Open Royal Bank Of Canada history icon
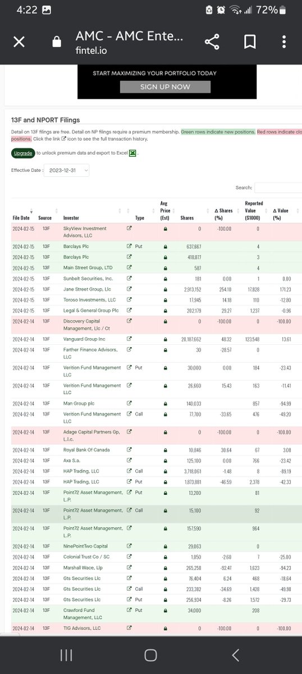302x674 pixels. [x=130, y=450]
